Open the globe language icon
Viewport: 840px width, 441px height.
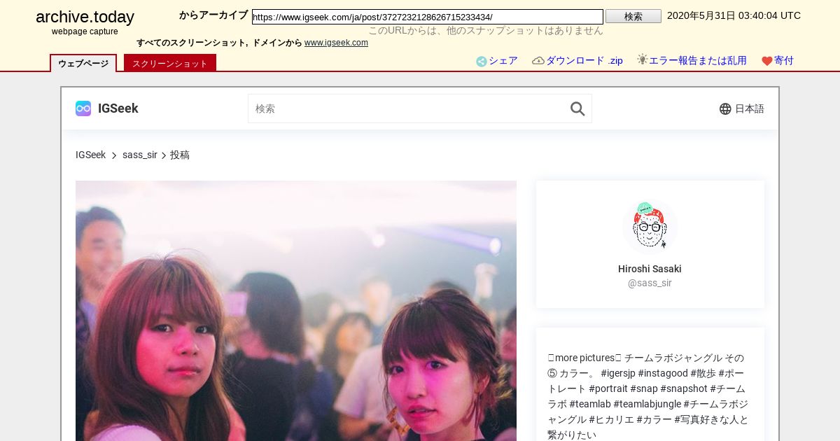tap(725, 108)
